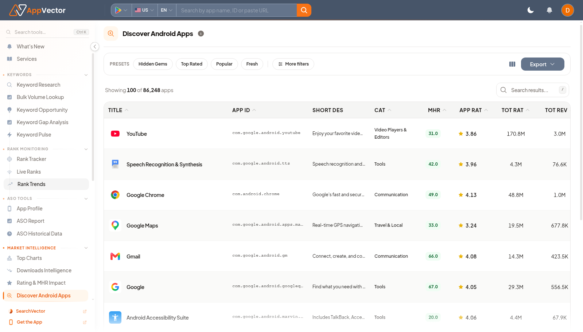This screenshot has height=332, width=583.
Task: Open the Google Play store selector
Action: coord(121,10)
